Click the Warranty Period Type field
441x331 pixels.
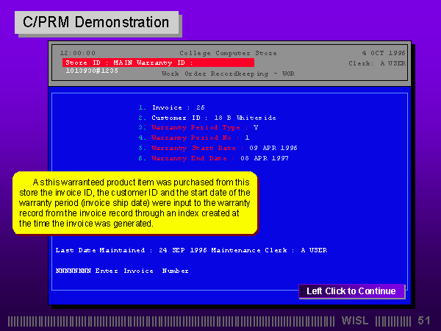click(x=198, y=127)
